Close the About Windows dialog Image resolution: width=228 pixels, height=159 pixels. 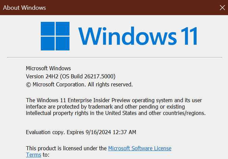pos(222,7)
